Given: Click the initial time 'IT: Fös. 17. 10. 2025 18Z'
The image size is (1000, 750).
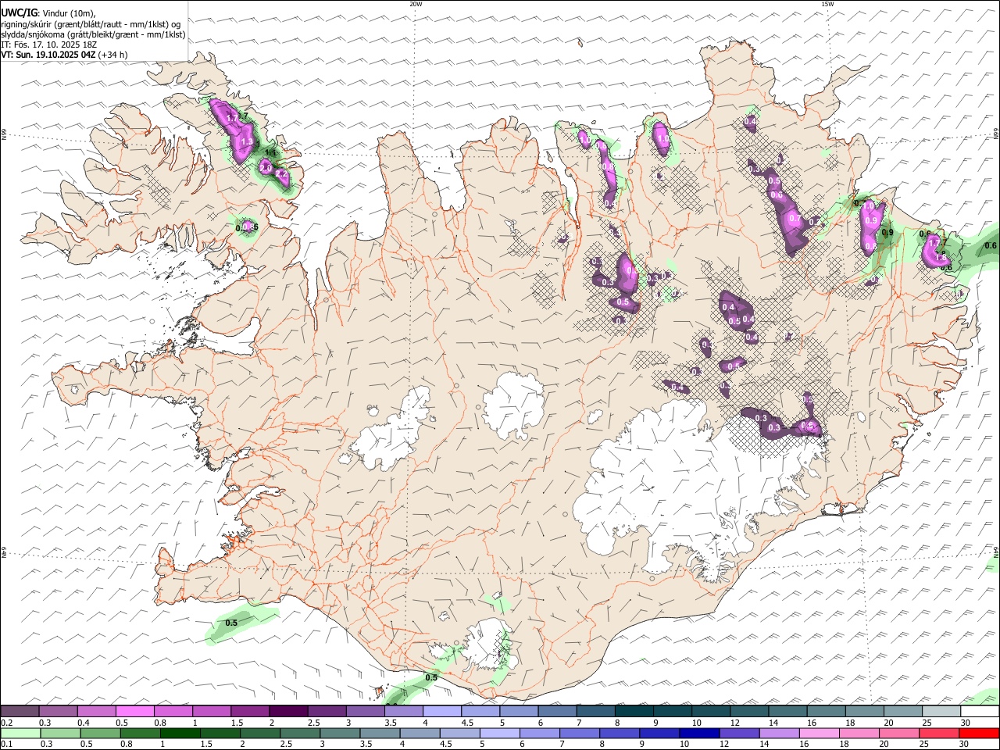Looking at the screenshot, I should click(x=50, y=45).
